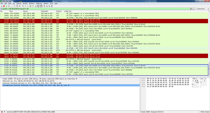Clear the display filter with X icon
Image resolution: width=210 pixels, height=113 pixels.
pyautogui.click(x=191, y=9)
